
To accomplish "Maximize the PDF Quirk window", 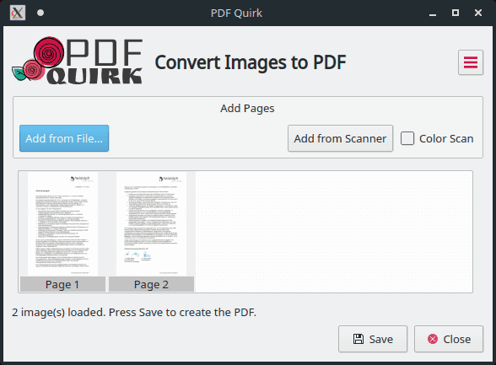I will (x=456, y=13).
